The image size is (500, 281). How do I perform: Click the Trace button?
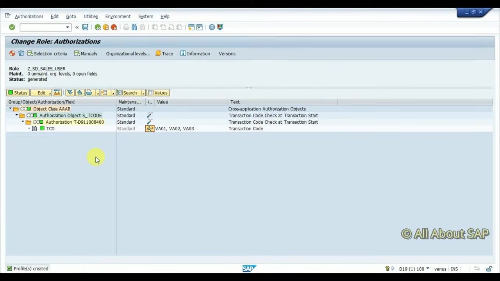tap(164, 53)
